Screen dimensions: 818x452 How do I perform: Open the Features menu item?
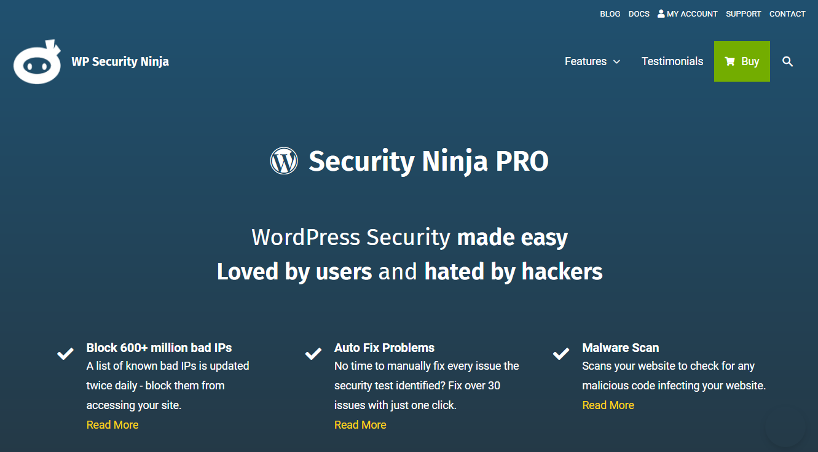[586, 61]
